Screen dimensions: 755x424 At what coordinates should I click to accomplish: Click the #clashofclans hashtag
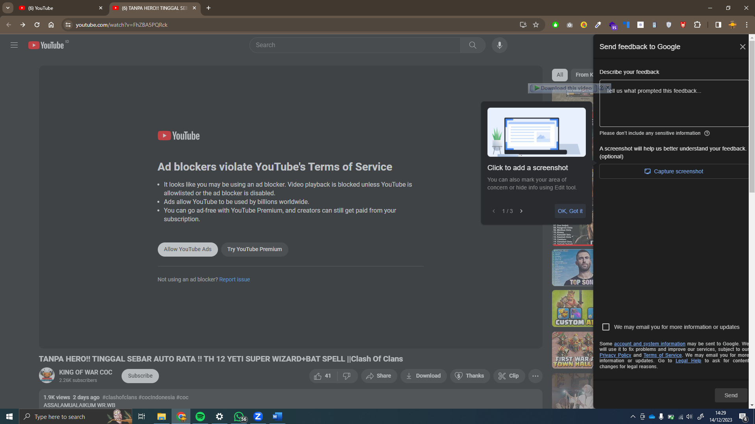pos(120,397)
